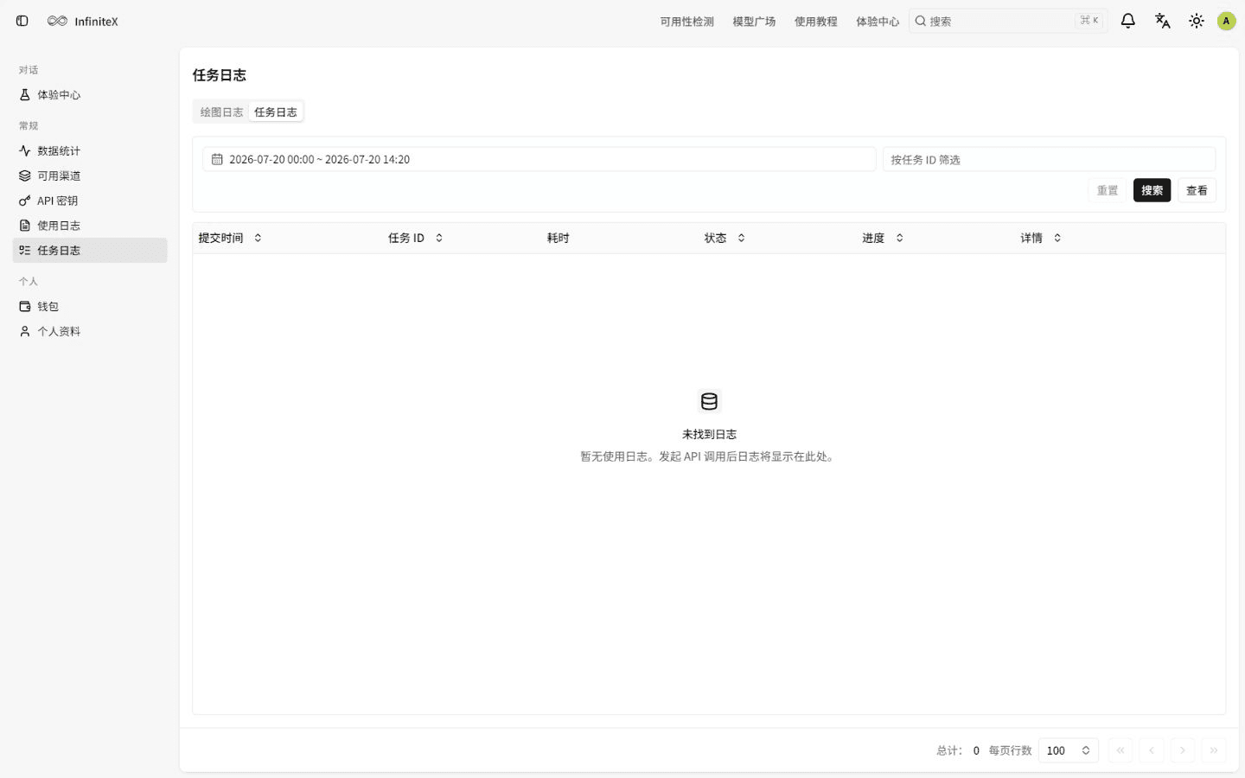
Task: Open 模型广场 in top navigation
Action: 754,22
